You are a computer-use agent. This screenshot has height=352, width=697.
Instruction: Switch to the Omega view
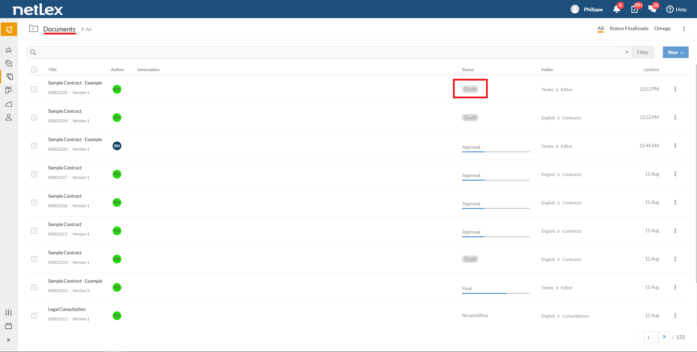(x=662, y=28)
